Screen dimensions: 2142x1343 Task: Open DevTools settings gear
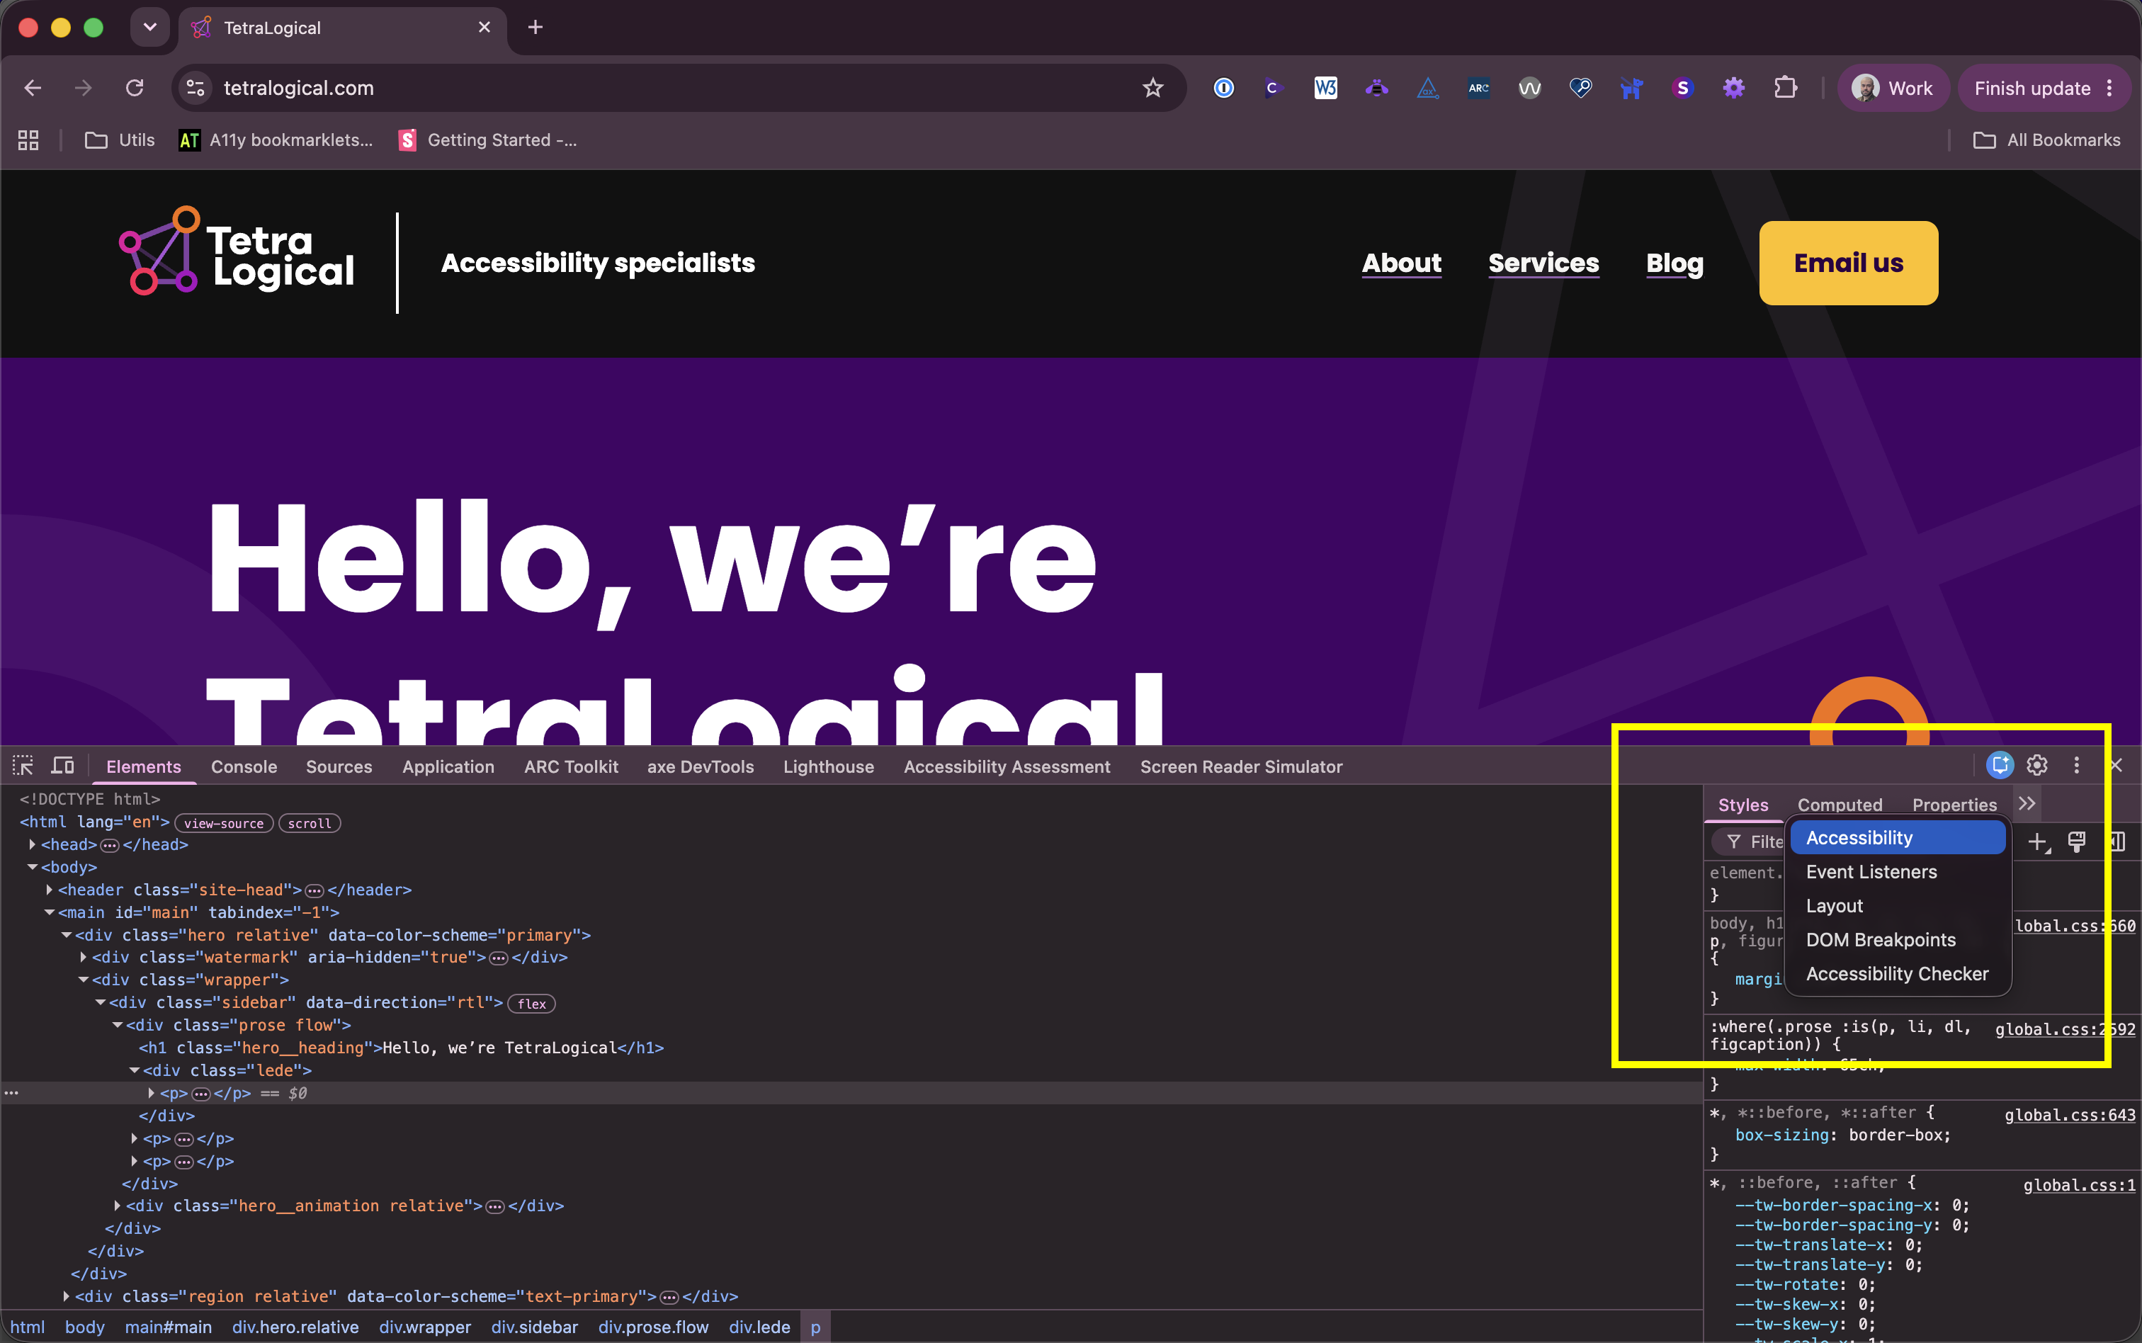pos(2037,765)
